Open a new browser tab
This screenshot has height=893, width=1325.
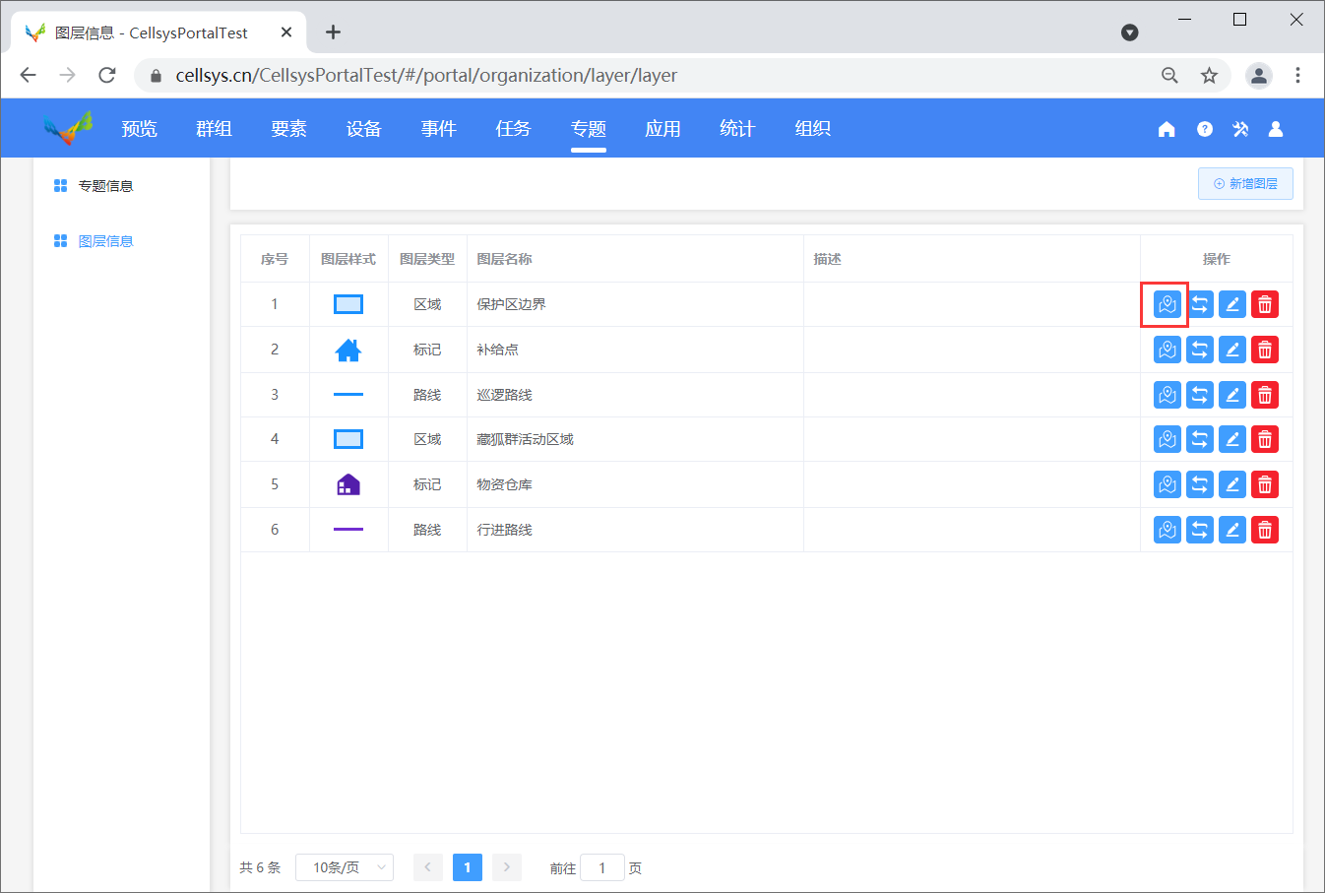334,32
